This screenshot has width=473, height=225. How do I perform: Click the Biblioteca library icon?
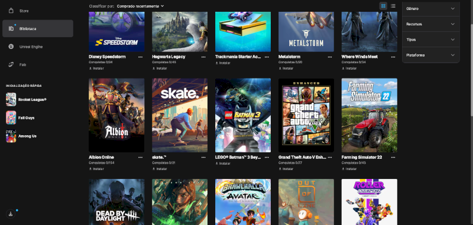point(11,28)
